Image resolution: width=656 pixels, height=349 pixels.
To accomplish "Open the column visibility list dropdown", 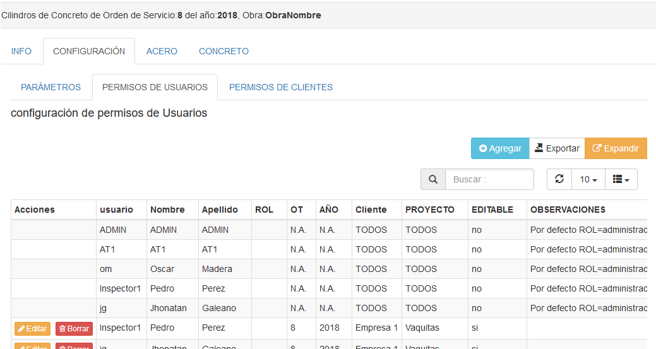I will [621, 179].
